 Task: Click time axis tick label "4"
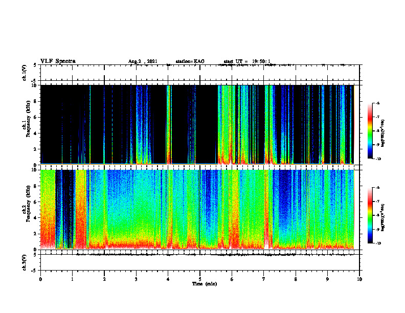point(168,279)
